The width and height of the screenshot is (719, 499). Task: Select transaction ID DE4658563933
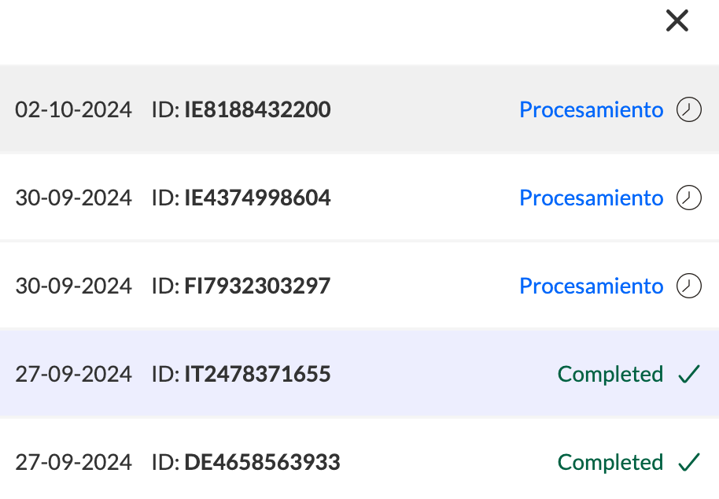pos(262,462)
